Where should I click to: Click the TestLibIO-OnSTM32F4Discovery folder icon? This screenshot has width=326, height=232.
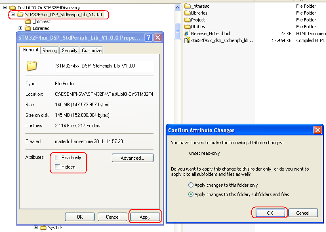[13, 8]
